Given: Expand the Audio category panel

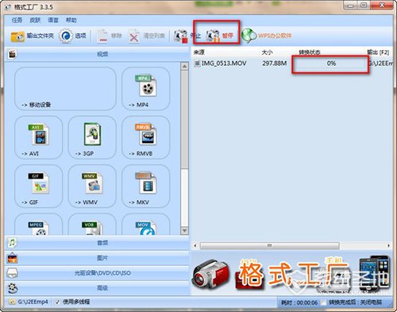Looking at the screenshot, I should coord(98,243).
